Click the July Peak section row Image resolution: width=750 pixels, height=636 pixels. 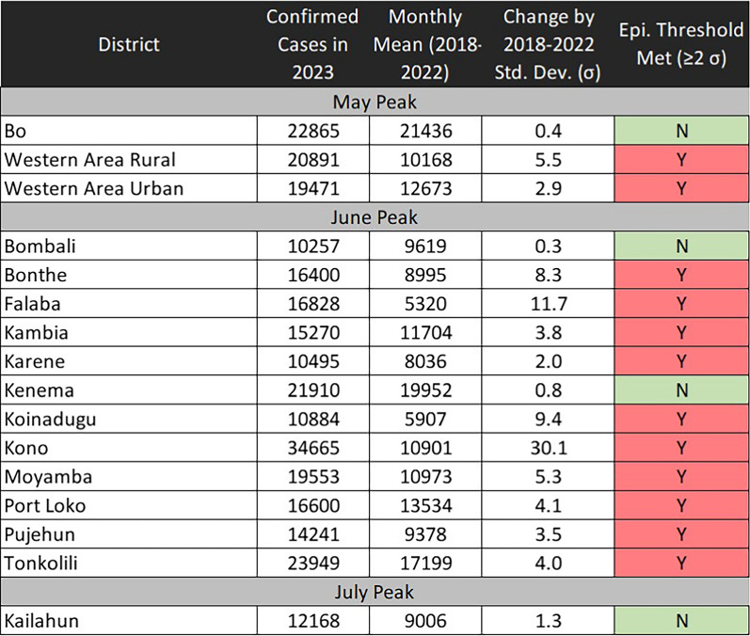coord(375,592)
